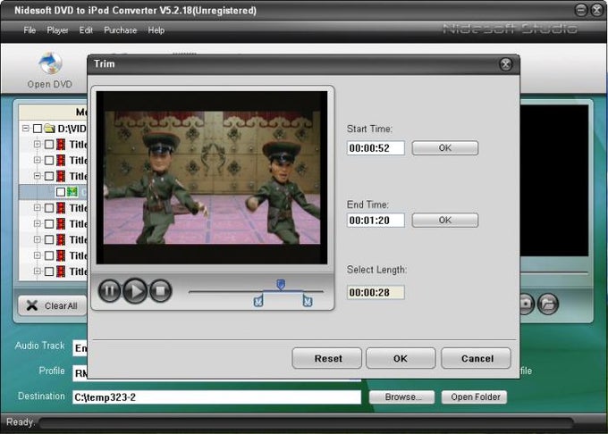The image size is (608, 434).
Task: Click the Start Time field showing 00:00:52
Action: click(376, 148)
